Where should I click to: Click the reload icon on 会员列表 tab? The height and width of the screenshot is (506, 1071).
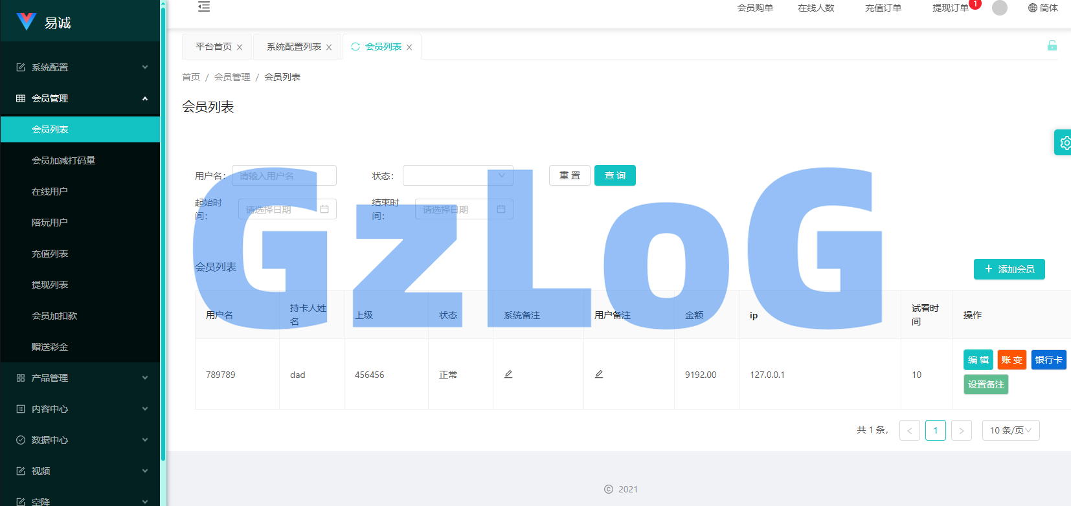click(355, 47)
